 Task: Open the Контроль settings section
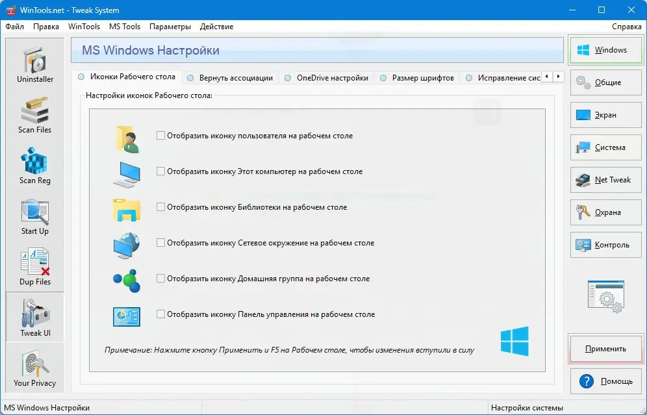click(605, 245)
